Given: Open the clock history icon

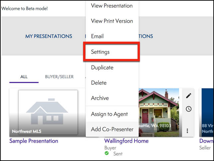Looking at the screenshot, I should click(189, 109).
